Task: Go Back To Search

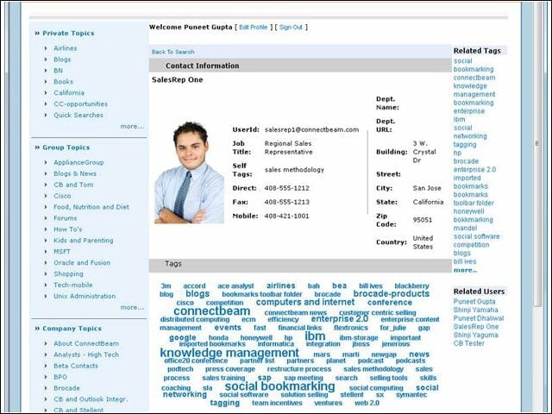Action: click(x=172, y=52)
